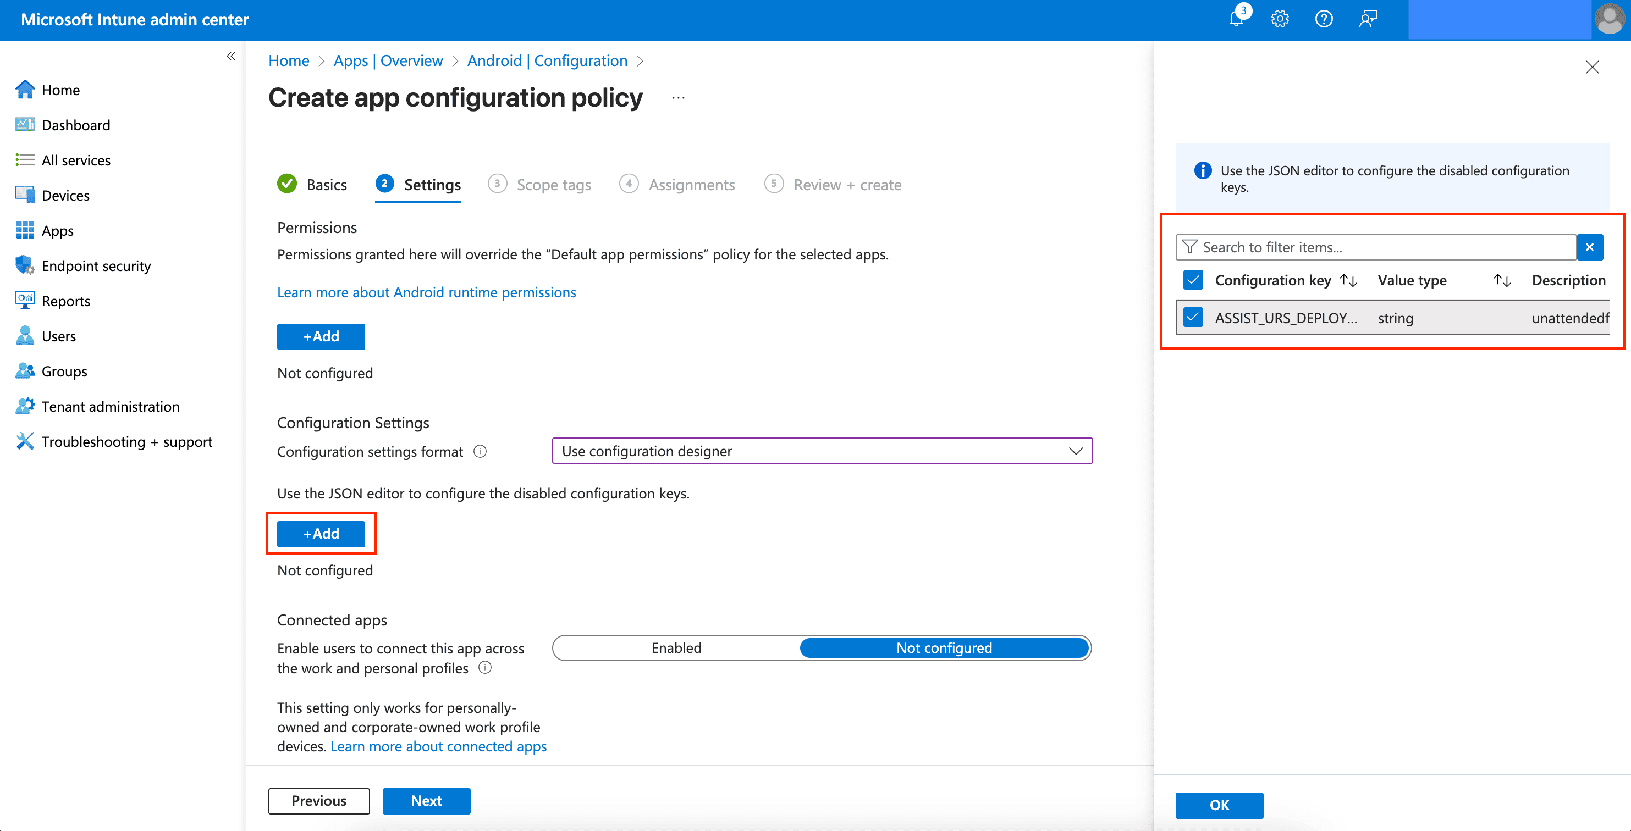This screenshot has width=1631, height=831.
Task: Open Learn more about Android runtime permissions
Action: click(427, 292)
